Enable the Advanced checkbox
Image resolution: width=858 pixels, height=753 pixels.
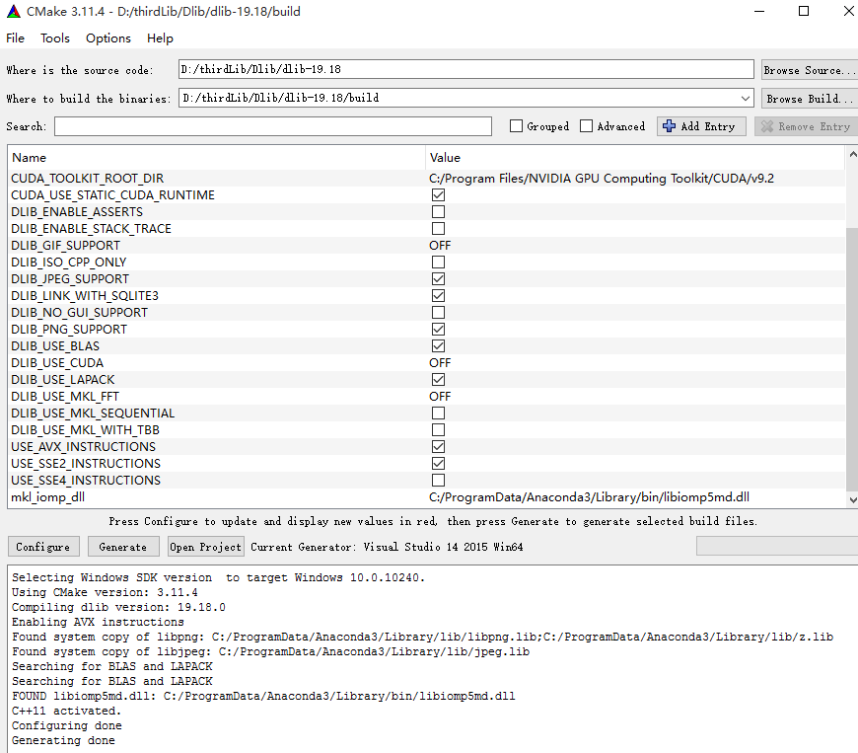[586, 126]
